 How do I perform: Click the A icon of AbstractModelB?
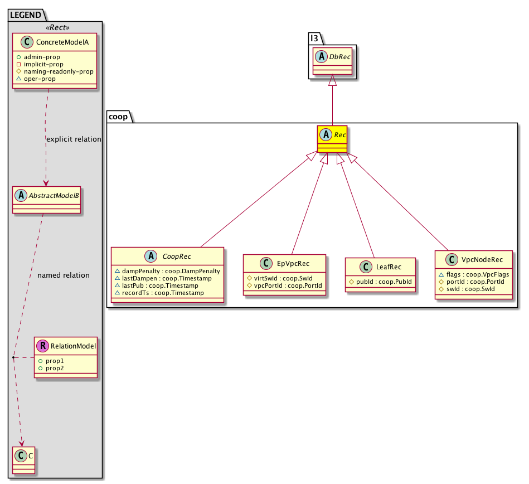20,195
